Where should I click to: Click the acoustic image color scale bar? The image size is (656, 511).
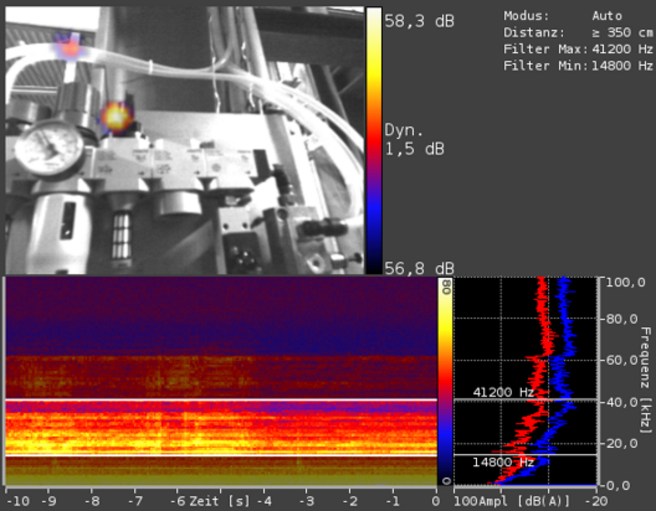pyautogui.click(x=373, y=140)
